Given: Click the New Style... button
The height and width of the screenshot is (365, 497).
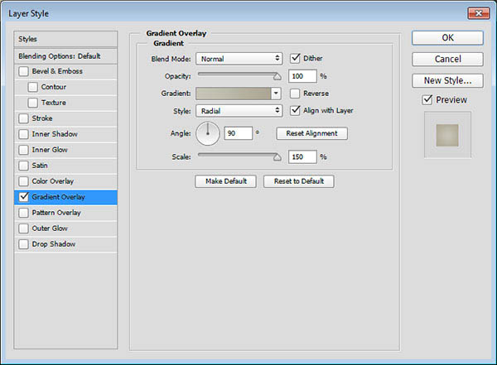Looking at the screenshot, I should coord(447,80).
